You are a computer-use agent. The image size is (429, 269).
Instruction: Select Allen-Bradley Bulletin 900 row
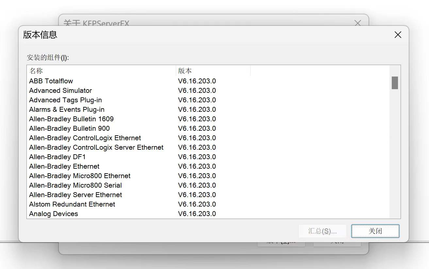click(69, 128)
